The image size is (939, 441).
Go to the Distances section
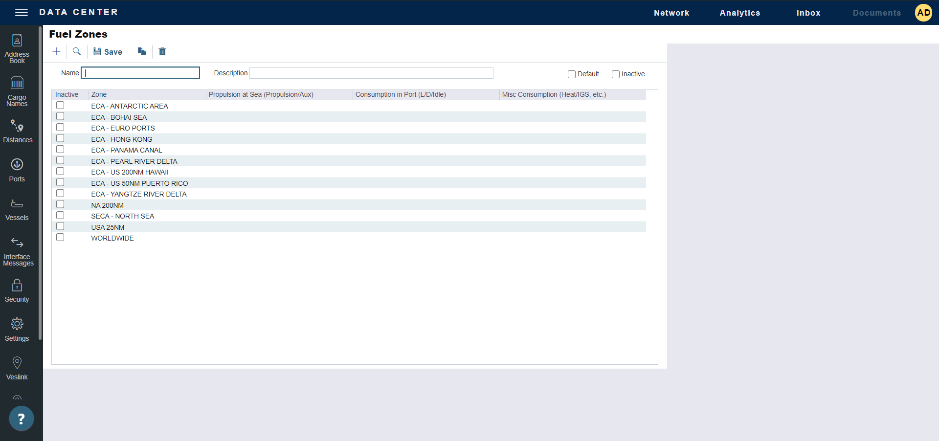[x=18, y=131]
